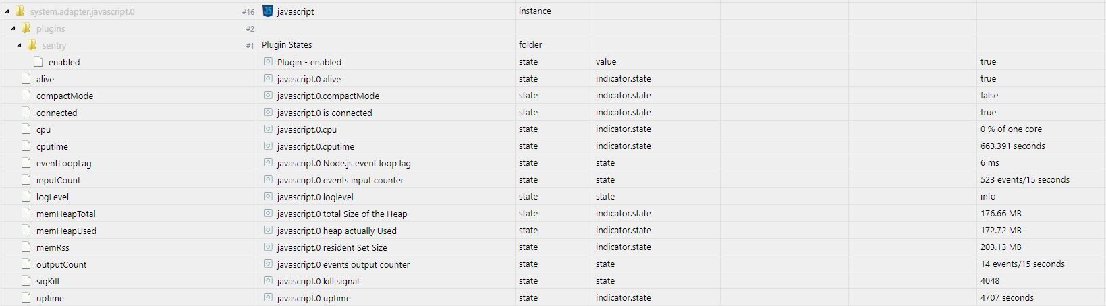Click the state icon next to javascript.0.cputime
This screenshot has height=306, width=1106.
coord(268,146)
